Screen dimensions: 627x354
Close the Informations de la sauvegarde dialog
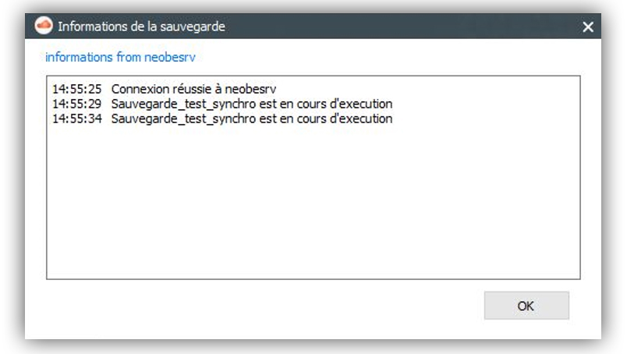click(x=588, y=27)
